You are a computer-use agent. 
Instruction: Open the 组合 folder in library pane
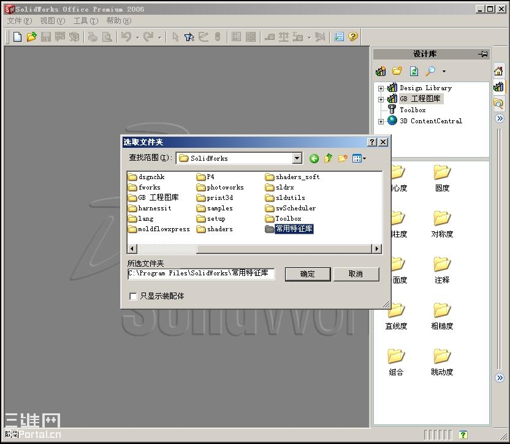click(396, 362)
